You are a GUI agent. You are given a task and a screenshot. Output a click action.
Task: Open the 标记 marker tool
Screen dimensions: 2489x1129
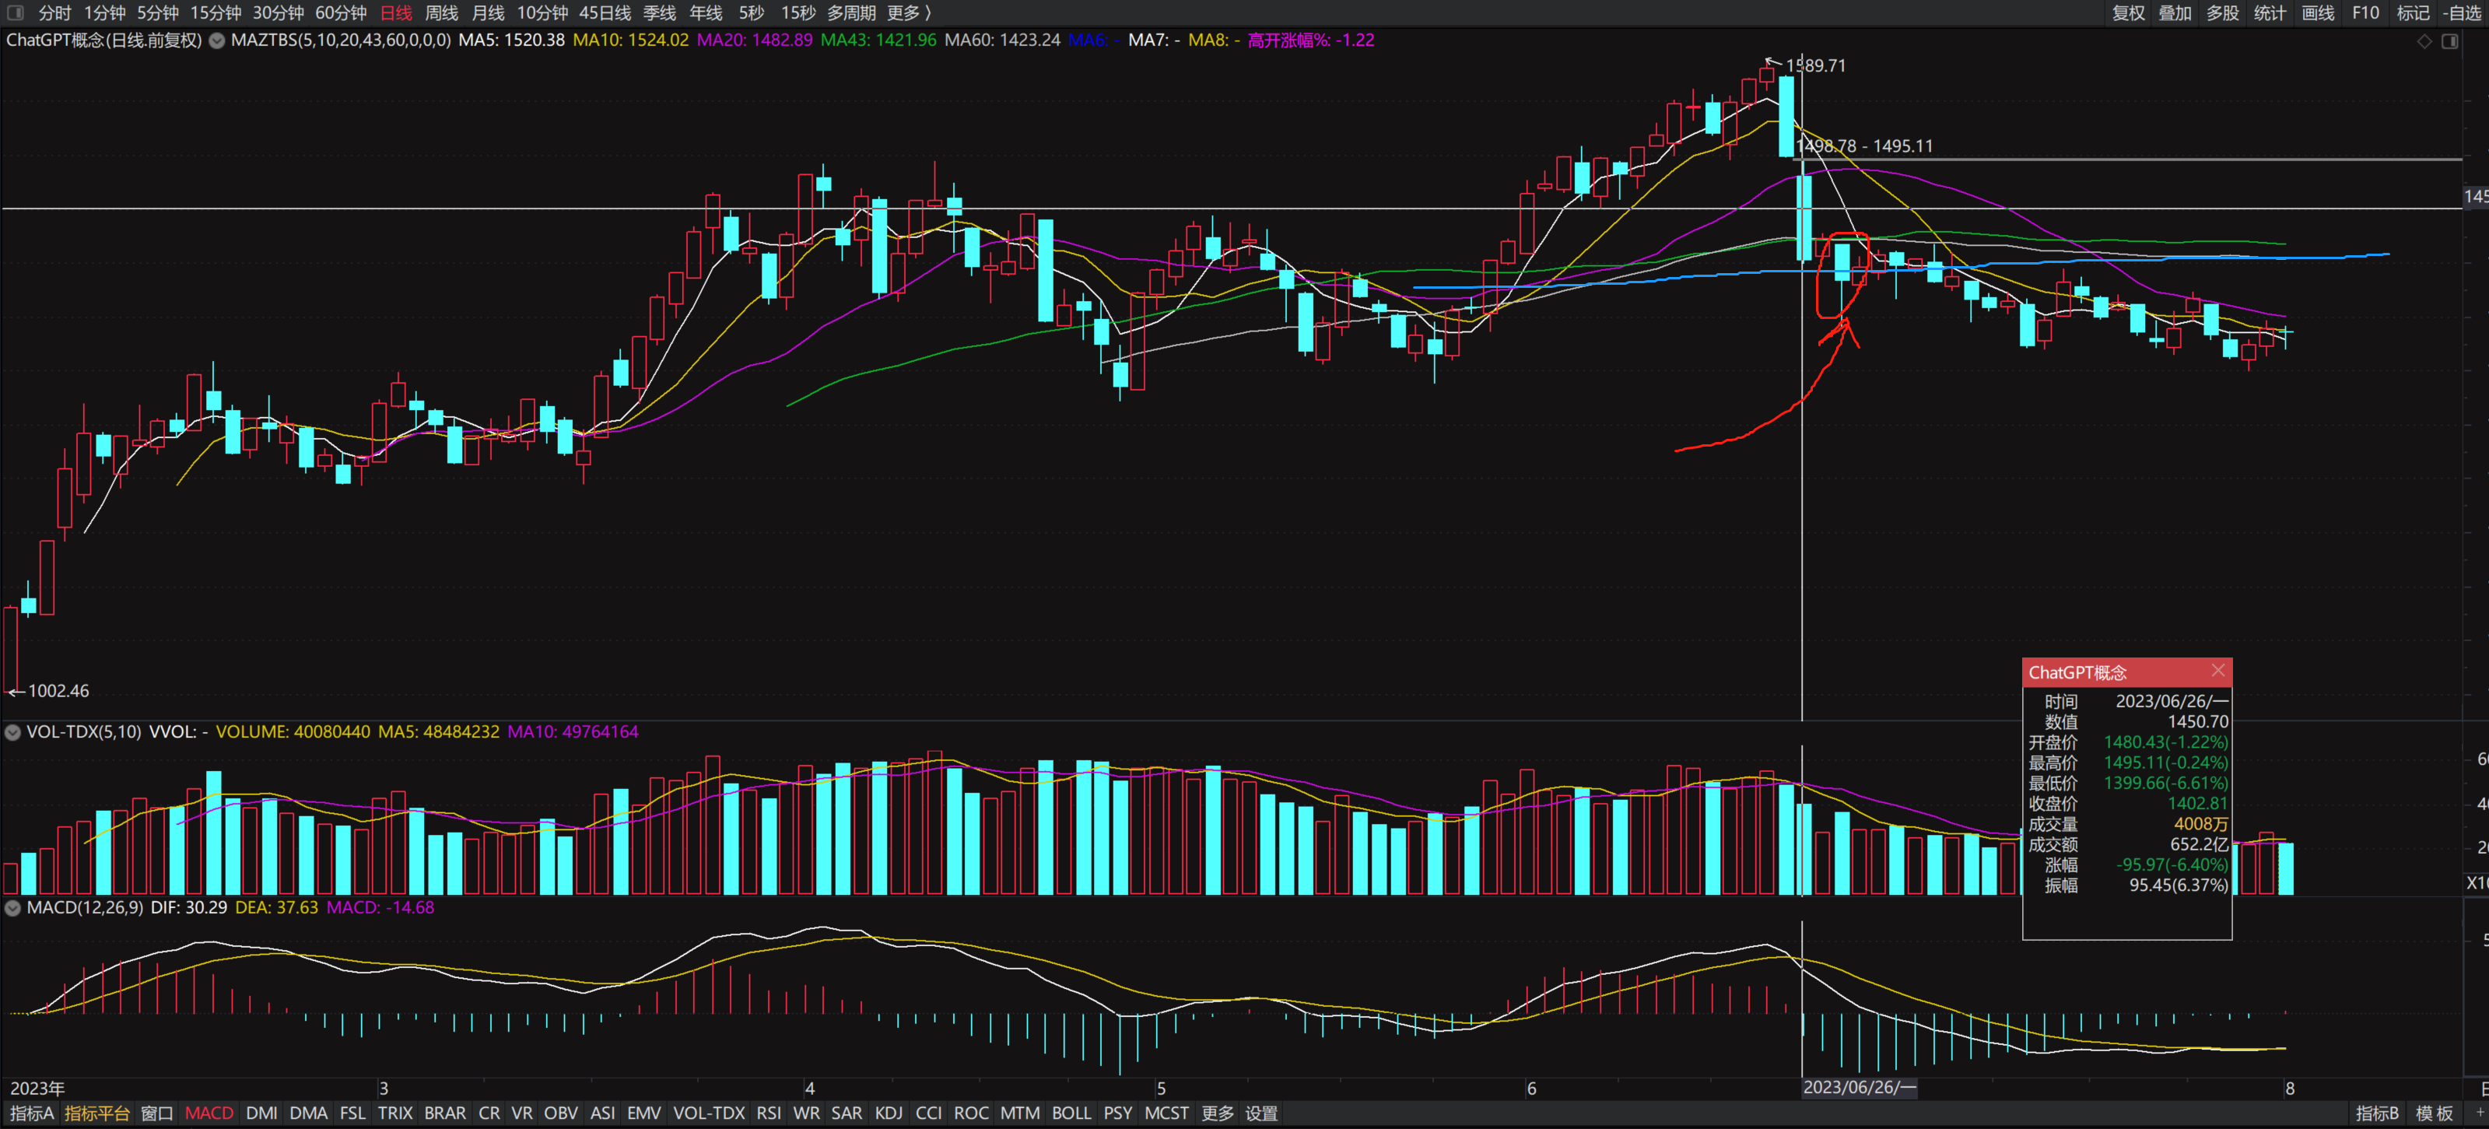(x=2414, y=12)
